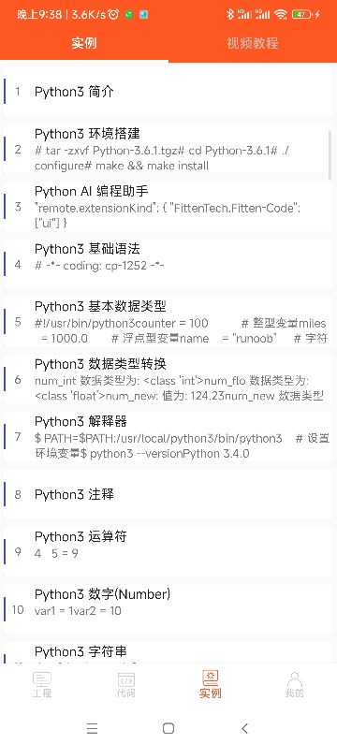Open the 工程 bottom navigation tab

pyautogui.click(x=42, y=685)
